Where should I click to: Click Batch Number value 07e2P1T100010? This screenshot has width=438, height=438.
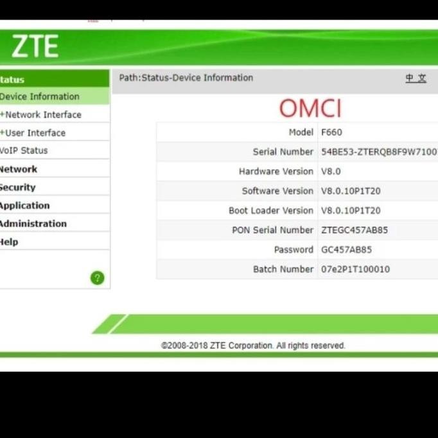(355, 269)
